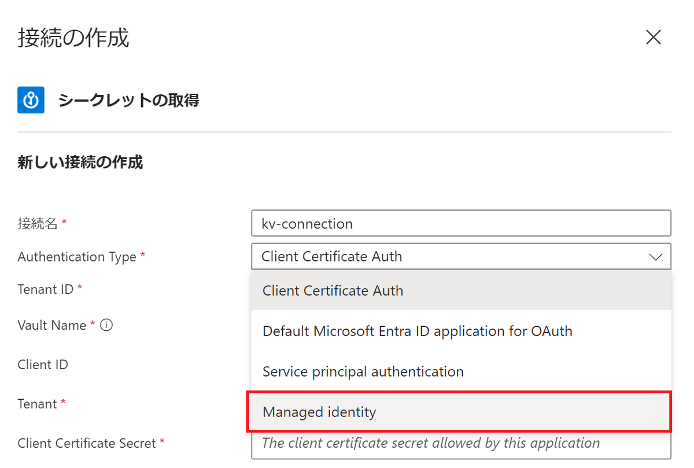
Task: Click the 接続名 field label
Action: pos(38,224)
